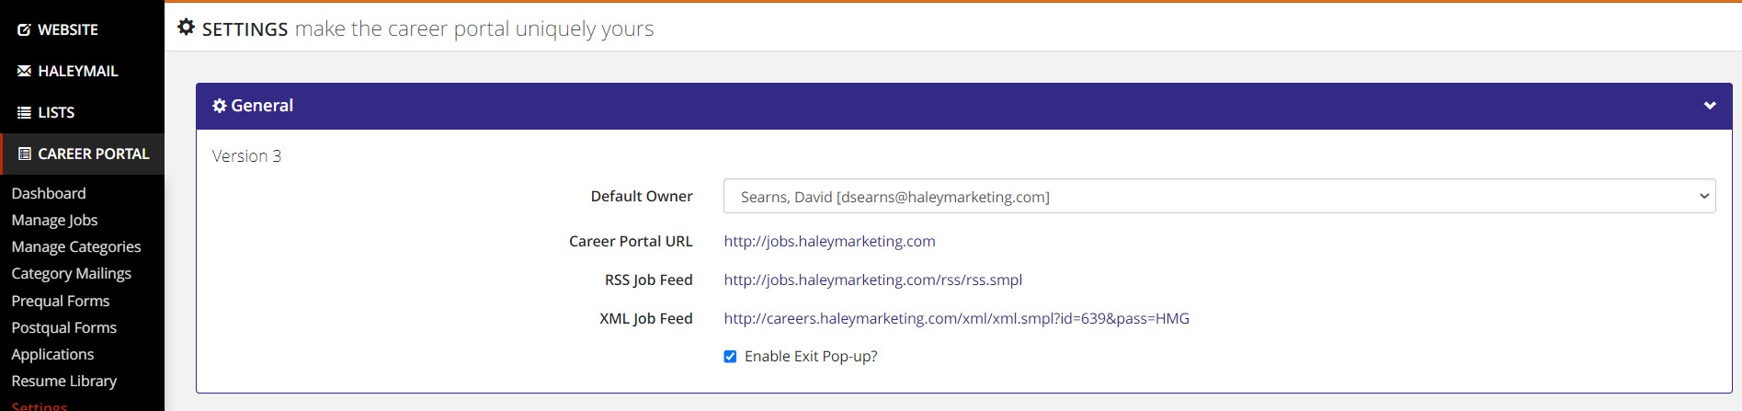1742x411 pixels.
Task: Open Applications page
Action: click(52, 354)
